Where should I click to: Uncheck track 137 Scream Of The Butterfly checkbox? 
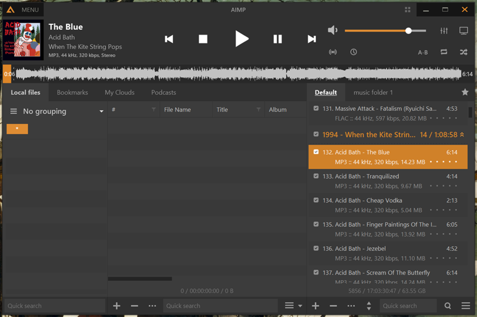pos(316,272)
